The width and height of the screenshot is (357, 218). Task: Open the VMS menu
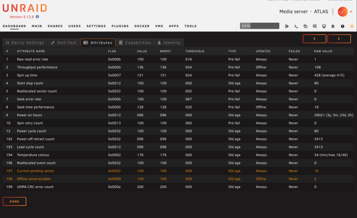tap(159, 26)
